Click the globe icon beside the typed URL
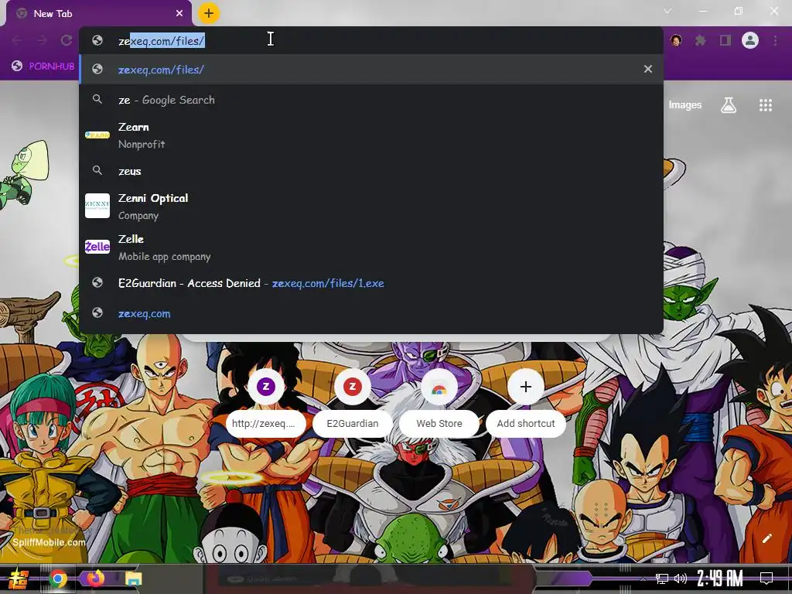 click(x=97, y=40)
